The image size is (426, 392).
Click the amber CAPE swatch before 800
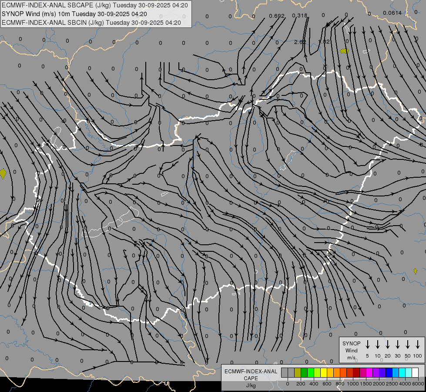tap(330, 372)
